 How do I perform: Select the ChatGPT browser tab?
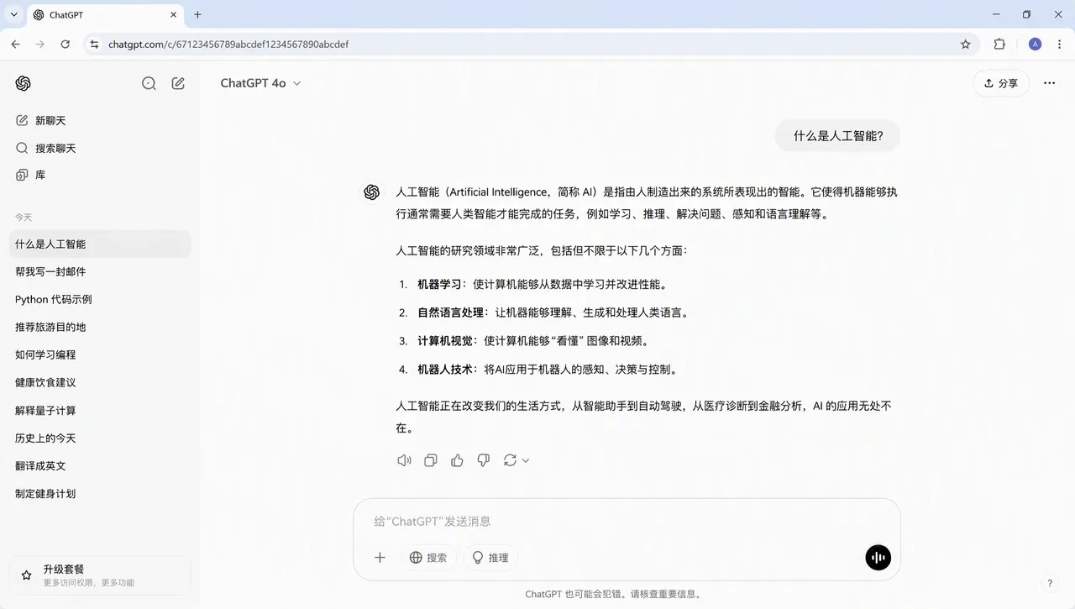(x=107, y=15)
